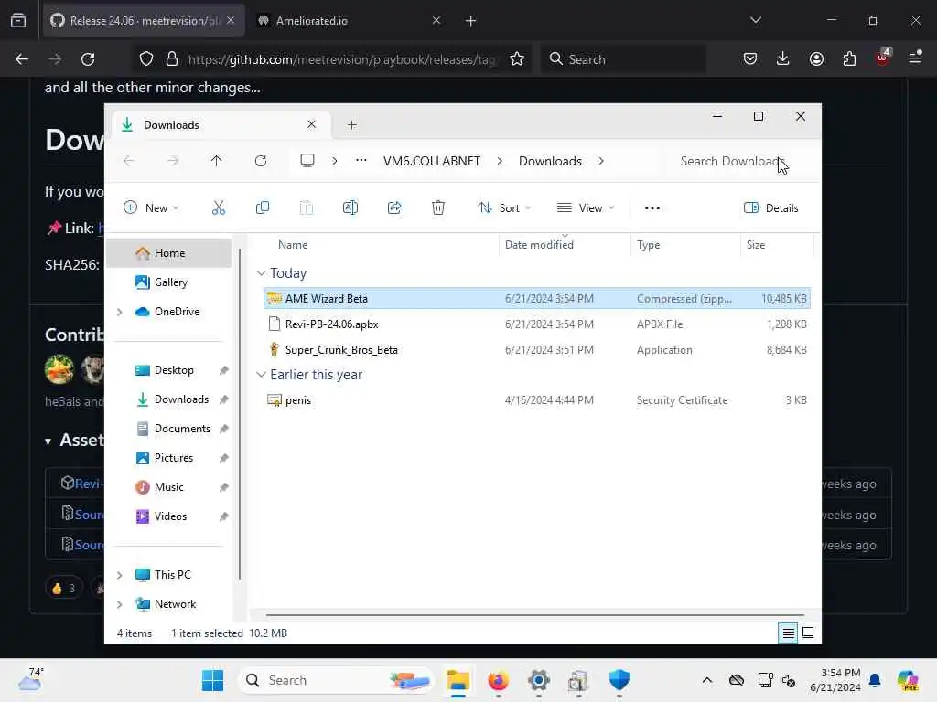Image resolution: width=937 pixels, height=702 pixels.
Task: Click the Copy icon in Explorer toolbar
Action: click(263, 207)
